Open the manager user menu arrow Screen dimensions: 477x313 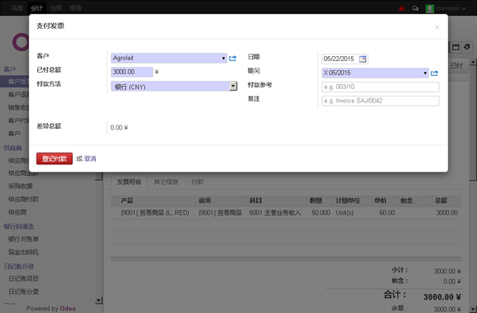[x=465, y=8]
